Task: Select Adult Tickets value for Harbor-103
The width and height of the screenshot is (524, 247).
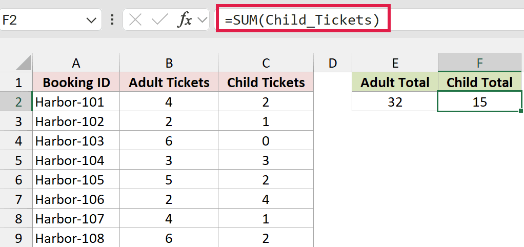Action: click(x=169, y=140)
